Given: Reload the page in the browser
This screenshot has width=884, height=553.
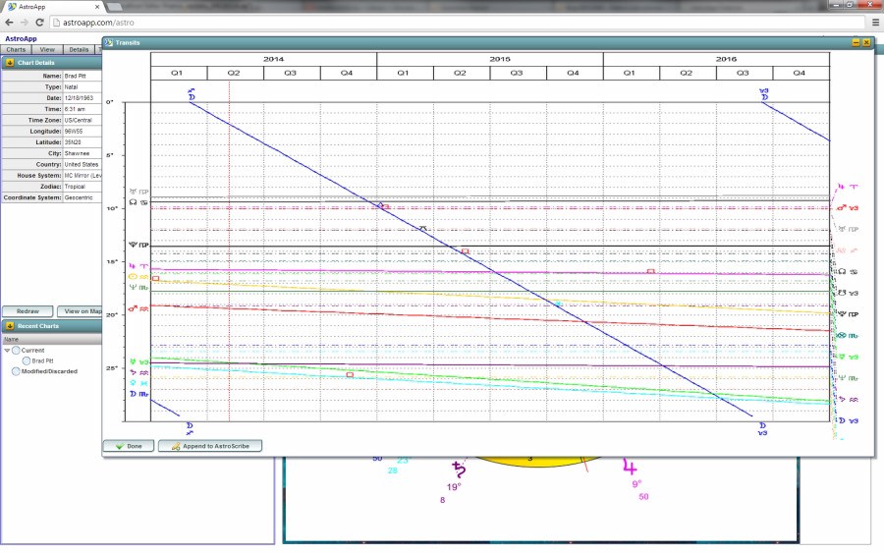Looking at the screenshot, I should click(x=41, y=22).
